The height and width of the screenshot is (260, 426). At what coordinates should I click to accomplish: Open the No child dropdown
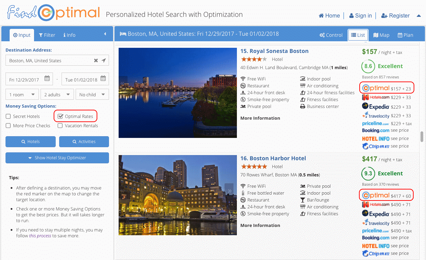coord(92,95)
